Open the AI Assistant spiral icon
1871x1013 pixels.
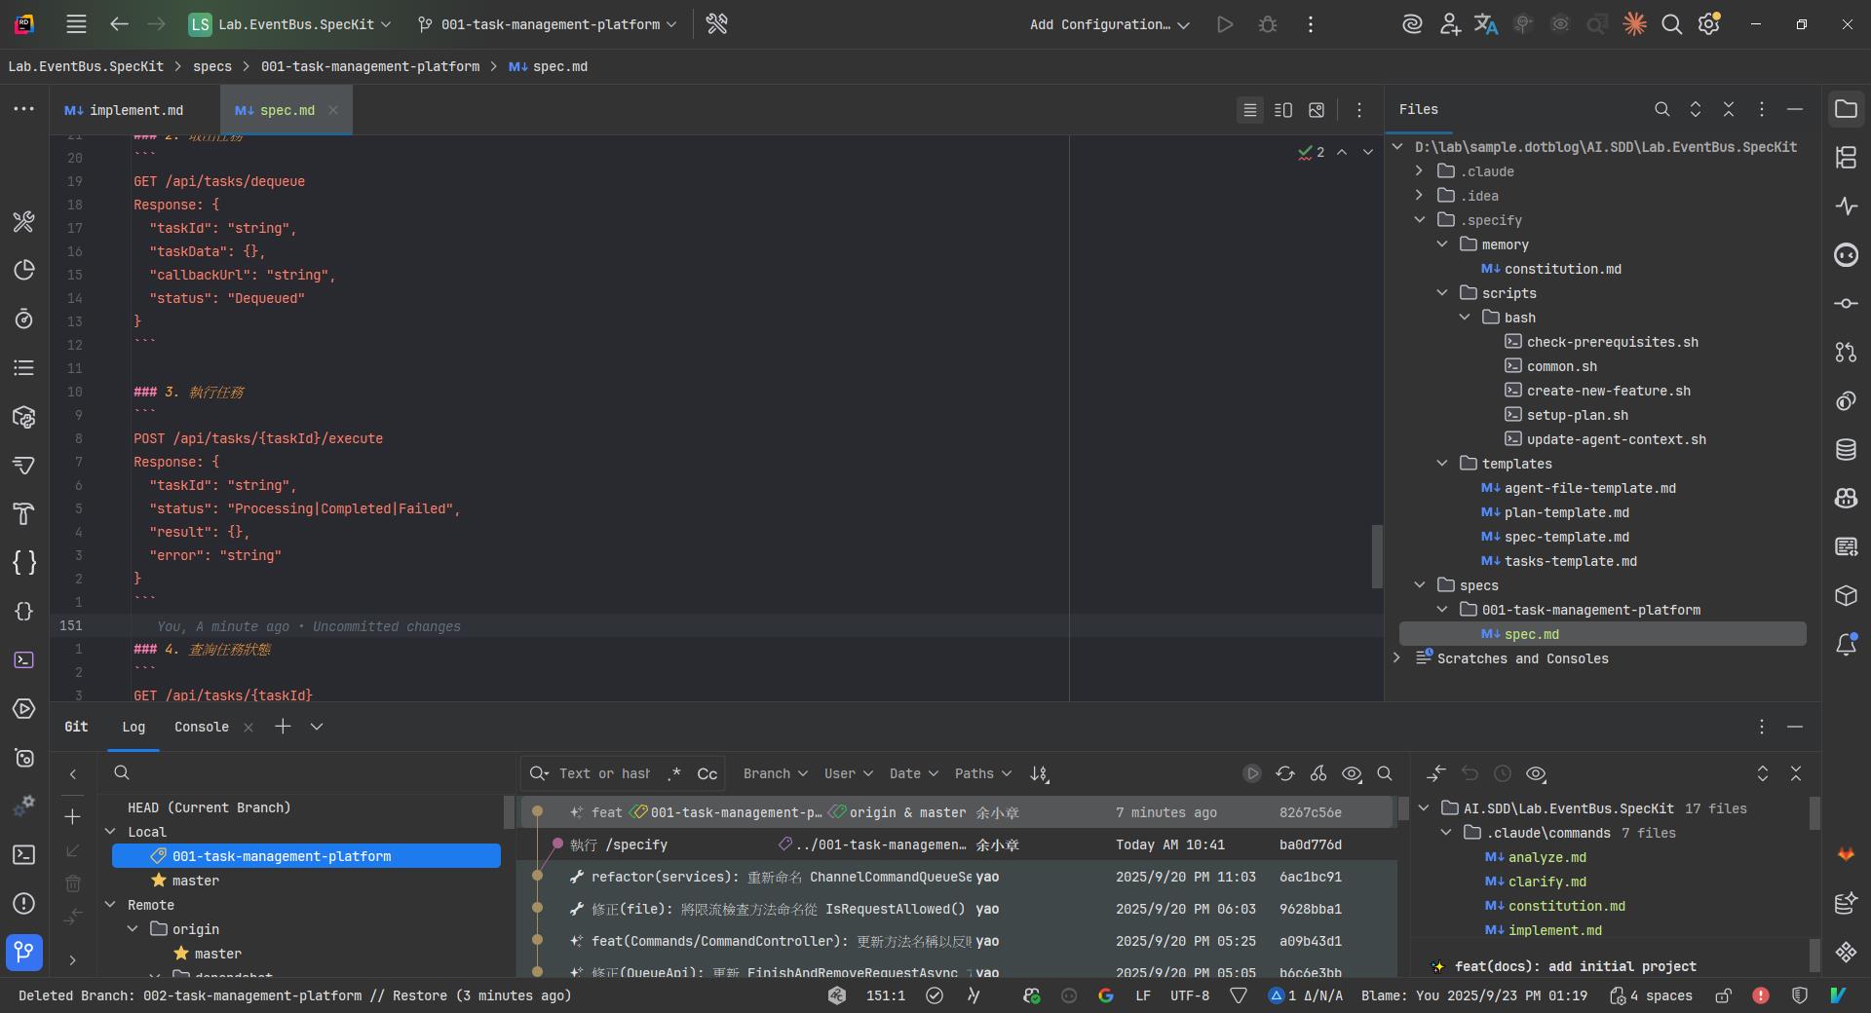click(x=1412, y=24)
